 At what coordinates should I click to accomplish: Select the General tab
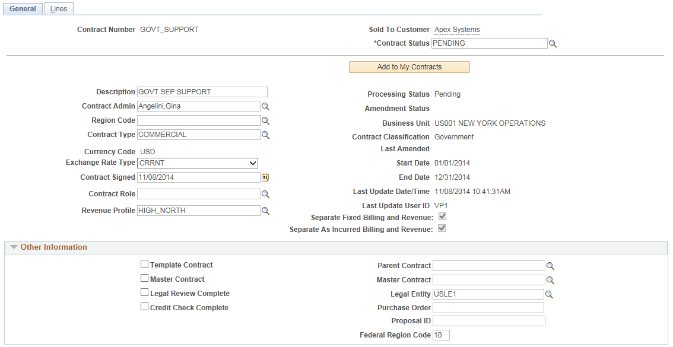23,8
